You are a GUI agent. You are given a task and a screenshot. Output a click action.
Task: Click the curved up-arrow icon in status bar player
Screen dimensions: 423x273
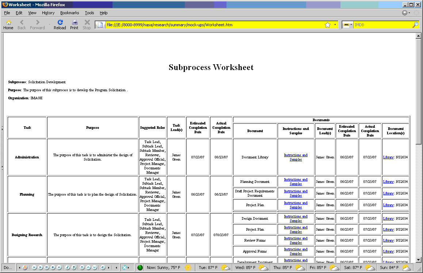point(74,267)
